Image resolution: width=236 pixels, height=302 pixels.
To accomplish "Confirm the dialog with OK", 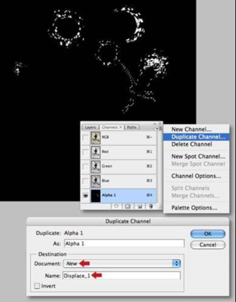I will tap(207, 234).
